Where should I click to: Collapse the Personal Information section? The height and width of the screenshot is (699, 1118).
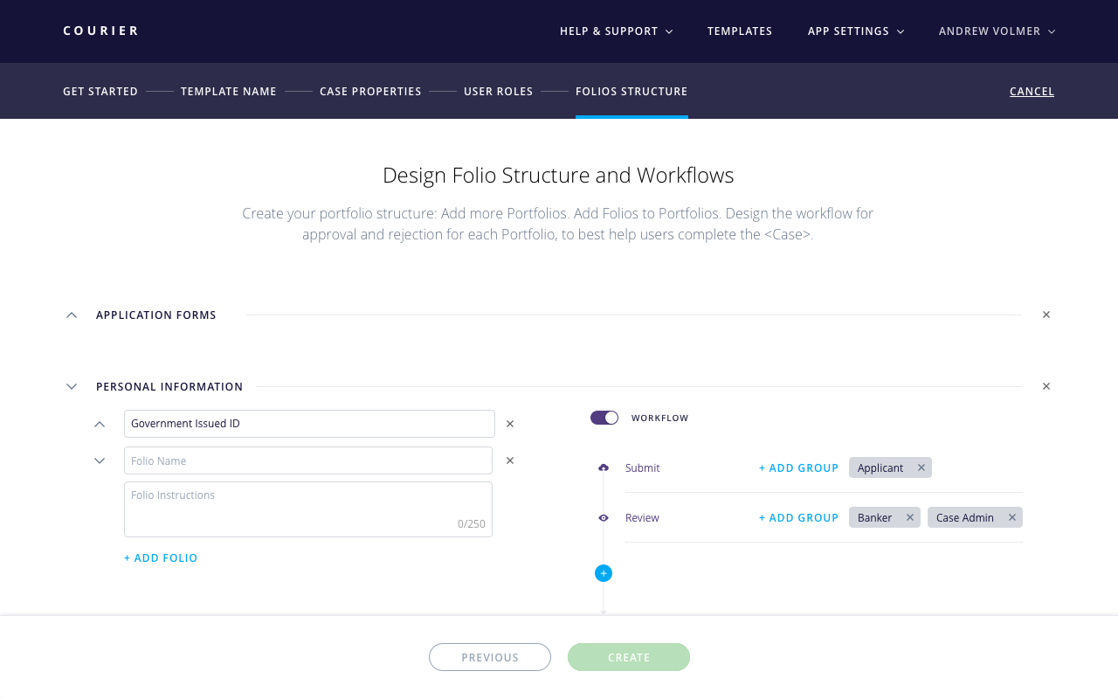[x=72, y=386]
